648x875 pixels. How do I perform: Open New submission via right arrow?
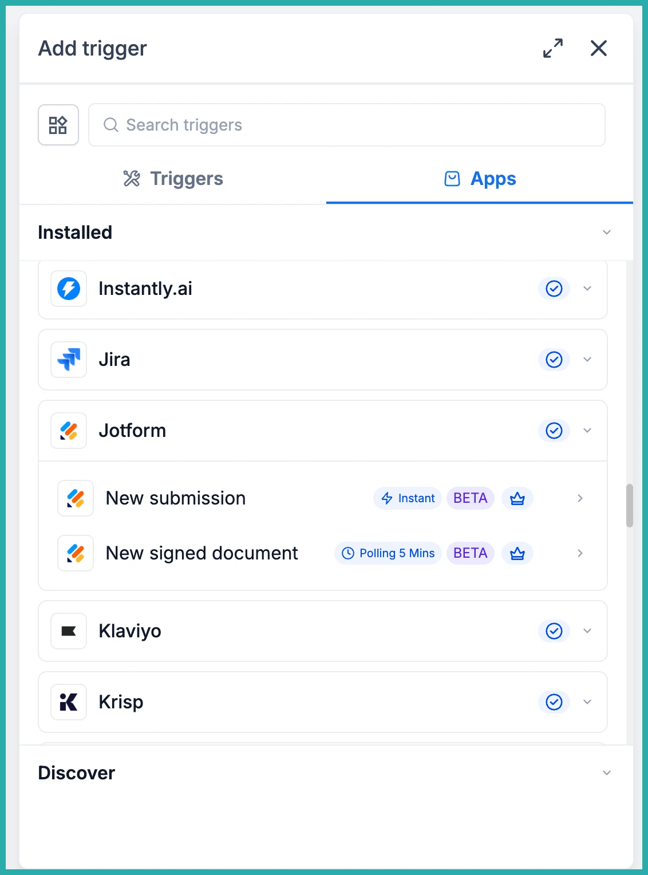tap(580, 498)
